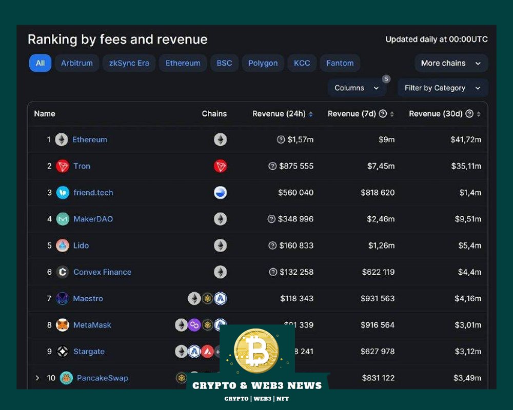The width and height of the screenshot is (513, 410).
Task: Click the PancakeSwap bunny logo
Action: pos(66,378)
